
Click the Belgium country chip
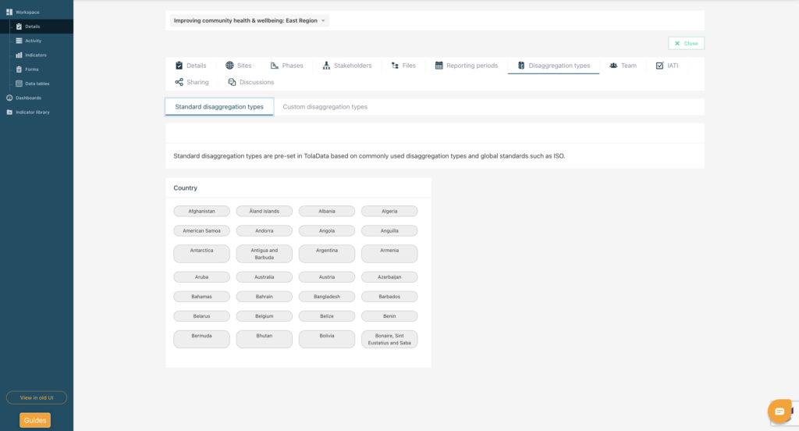point(264,316)
